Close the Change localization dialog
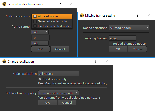Screen dimensions: 155x111 [x=107, y=61]
